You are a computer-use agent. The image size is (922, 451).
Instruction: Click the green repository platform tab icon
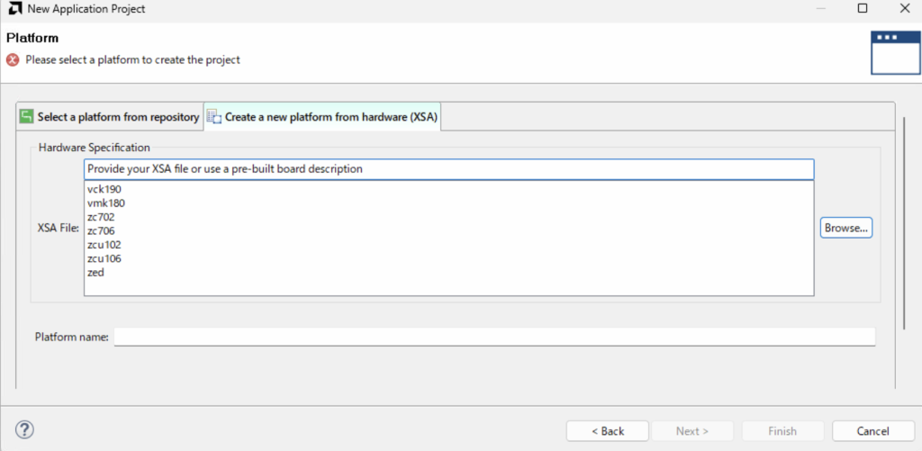pyautogui.click(x=26, y=117)
